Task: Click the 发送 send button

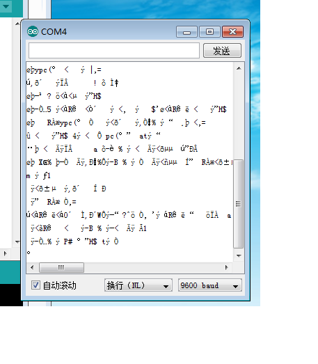Action: [x=222, y=51]
